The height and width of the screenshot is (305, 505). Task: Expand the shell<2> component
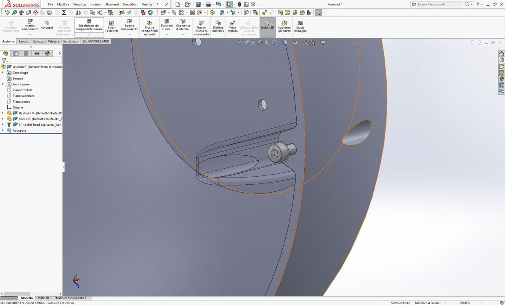3,119
